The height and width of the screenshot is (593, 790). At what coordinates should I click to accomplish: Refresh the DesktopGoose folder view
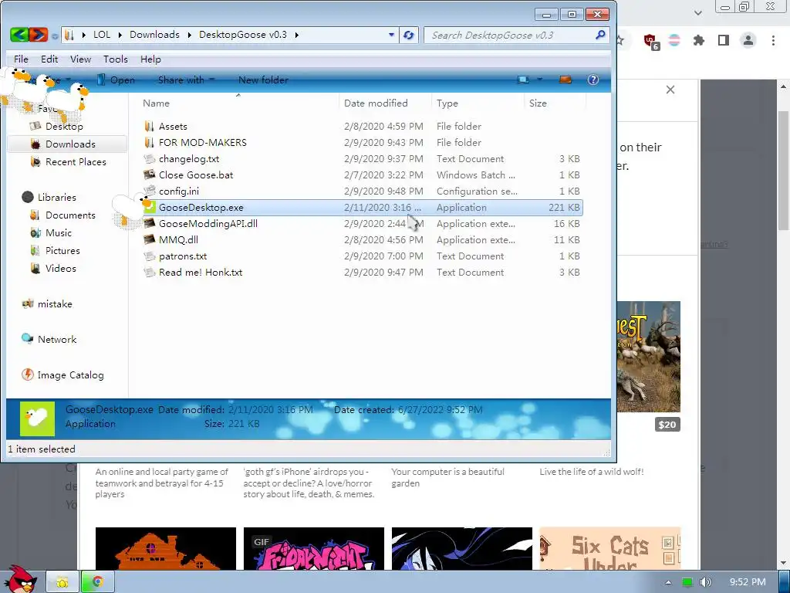(x=409, y=35)
